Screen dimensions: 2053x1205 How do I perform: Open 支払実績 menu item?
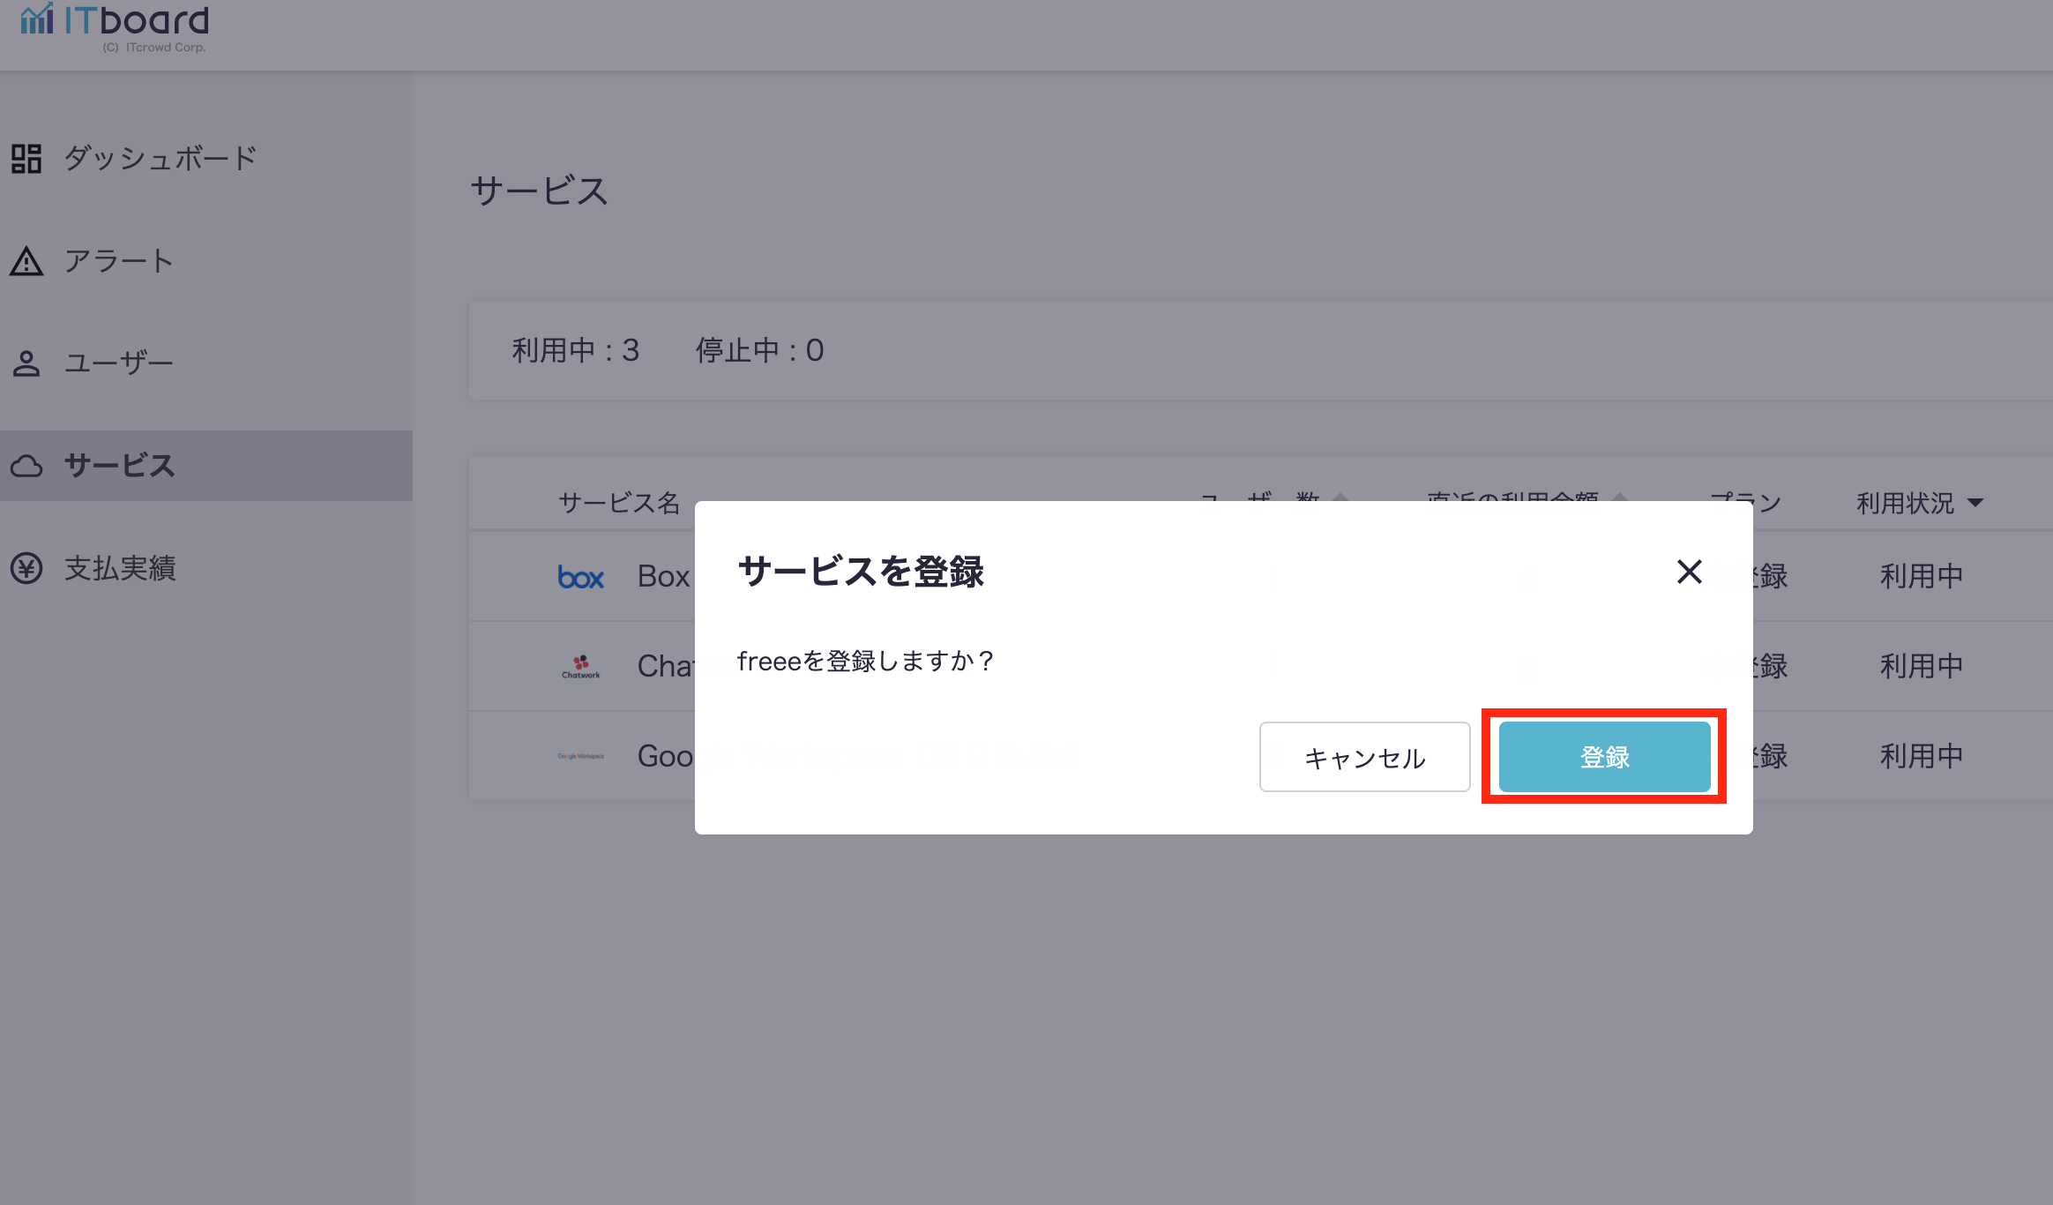pos(120,568)
